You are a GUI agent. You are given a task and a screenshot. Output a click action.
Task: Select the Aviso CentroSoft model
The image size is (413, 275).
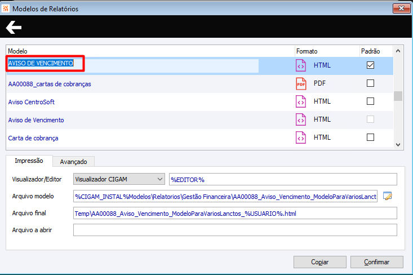32,102
